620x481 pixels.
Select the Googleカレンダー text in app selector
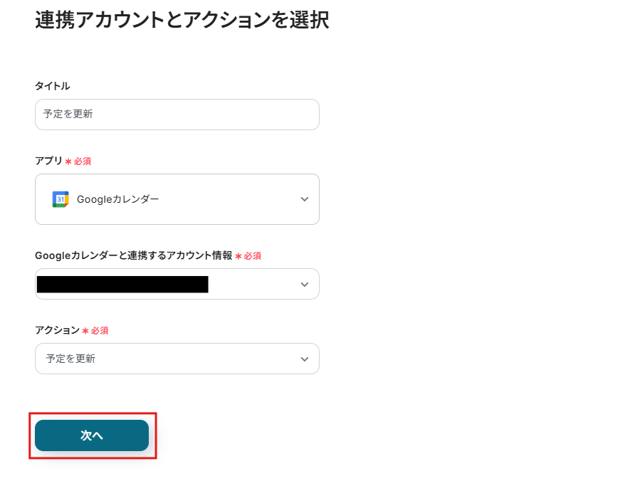(x=118, y=199)
